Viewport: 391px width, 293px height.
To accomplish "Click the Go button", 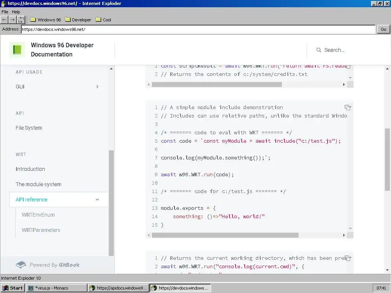I will click(x=383, y=29).
